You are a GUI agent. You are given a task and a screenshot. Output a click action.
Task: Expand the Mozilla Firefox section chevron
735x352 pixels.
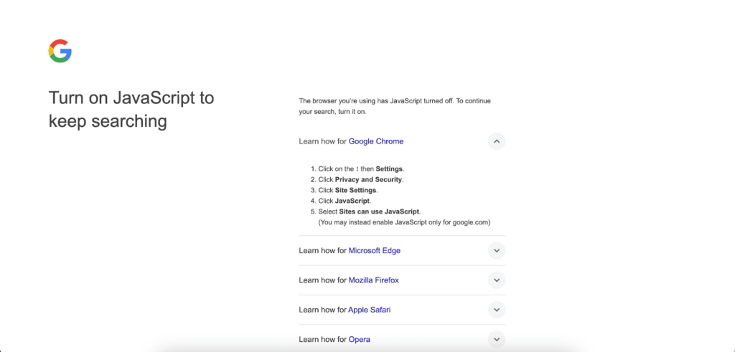point(497,280)
